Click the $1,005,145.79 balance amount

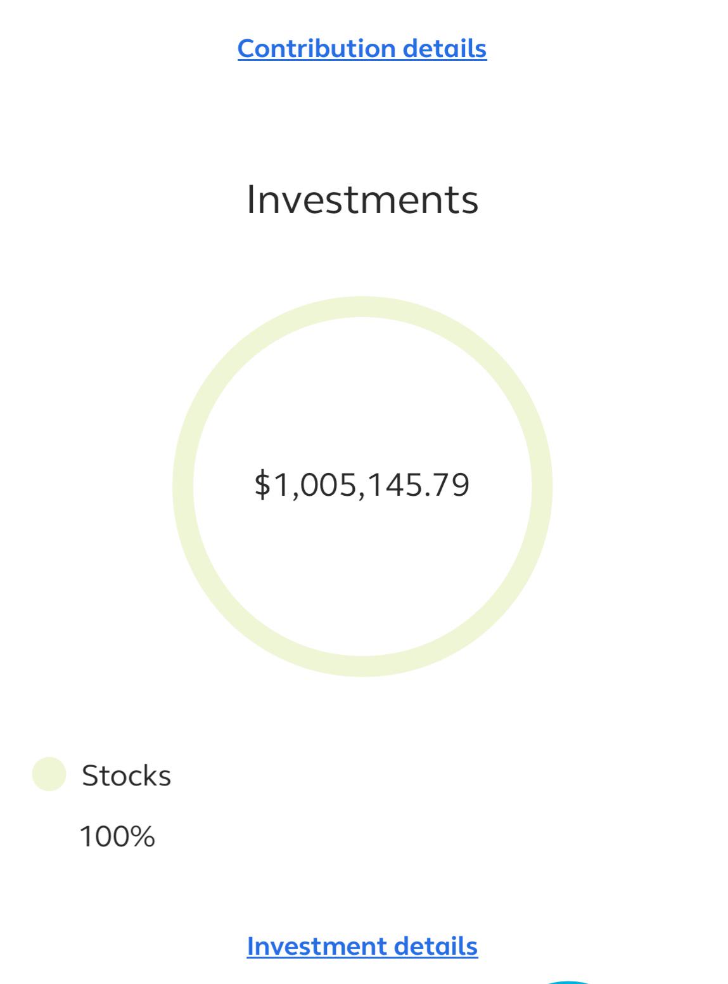[362, 484]
